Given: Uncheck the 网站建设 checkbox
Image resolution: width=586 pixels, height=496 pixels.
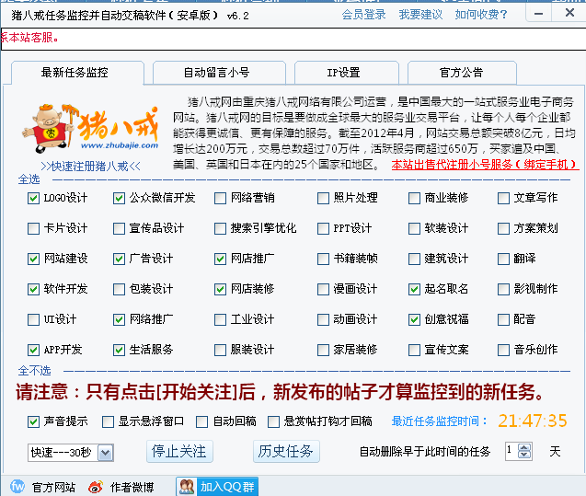Looking at the screenshot, I should tap(33, 259).
